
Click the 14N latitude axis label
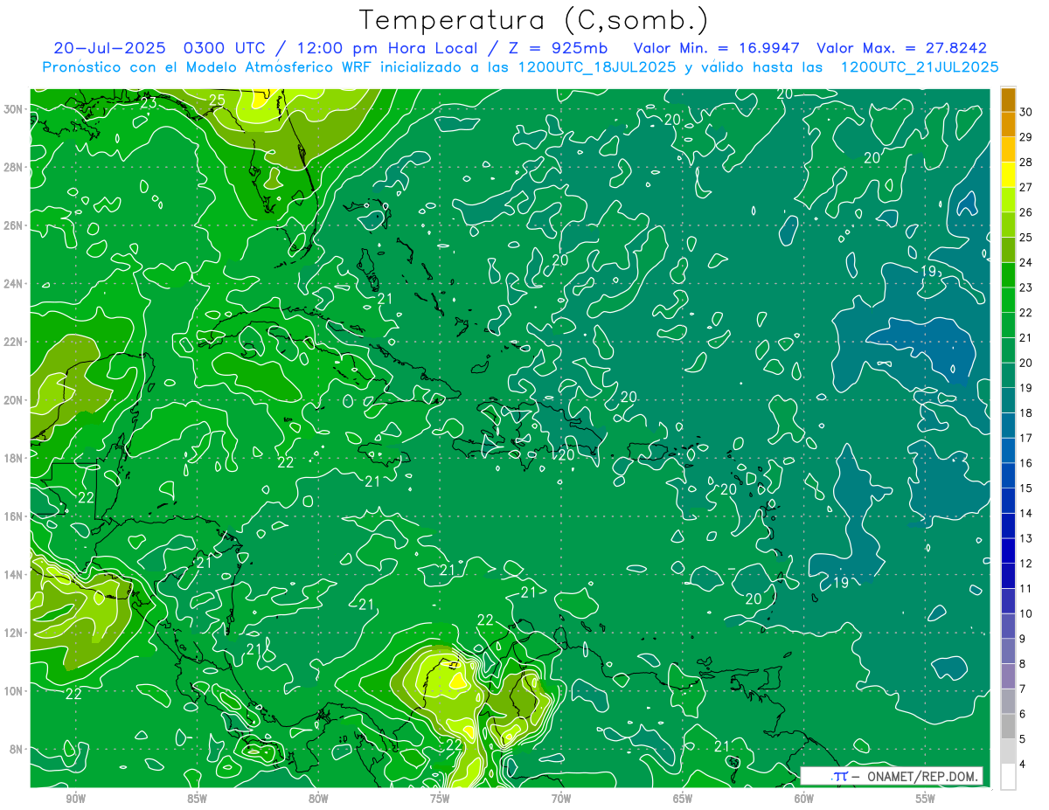click(x=14, y=575)
